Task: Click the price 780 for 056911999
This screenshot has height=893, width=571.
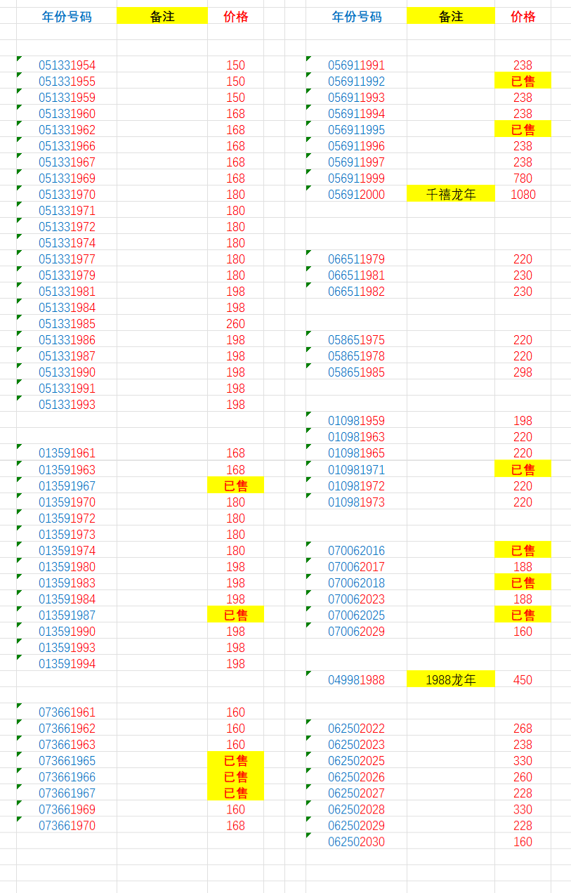Action: click(x=523, y=178)
